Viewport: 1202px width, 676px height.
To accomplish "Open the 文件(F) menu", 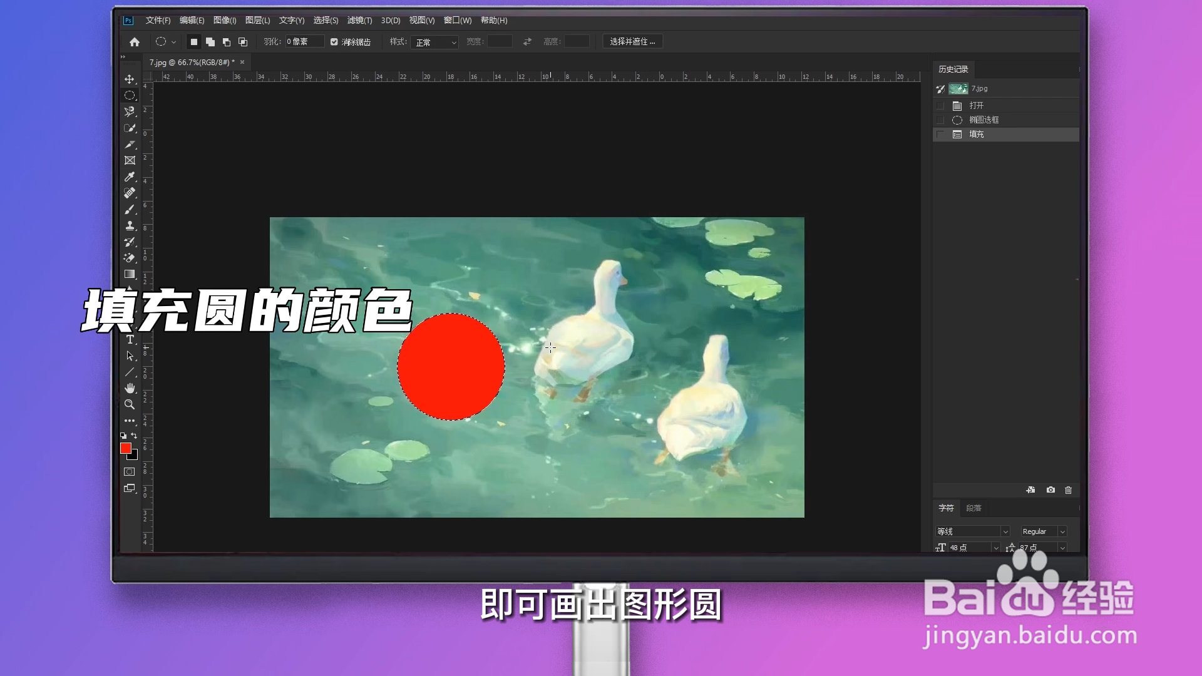I will coord(158,21).
